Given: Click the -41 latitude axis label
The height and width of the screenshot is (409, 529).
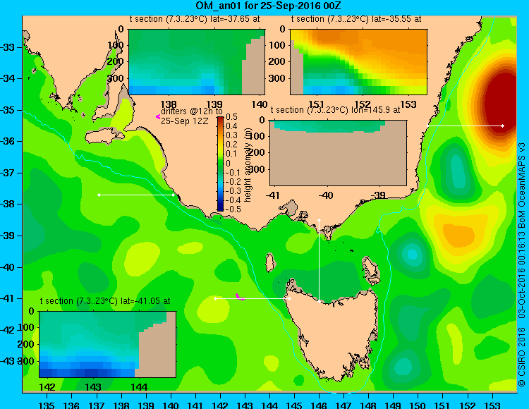Looking at the screenshot, I should click(8, 298).
